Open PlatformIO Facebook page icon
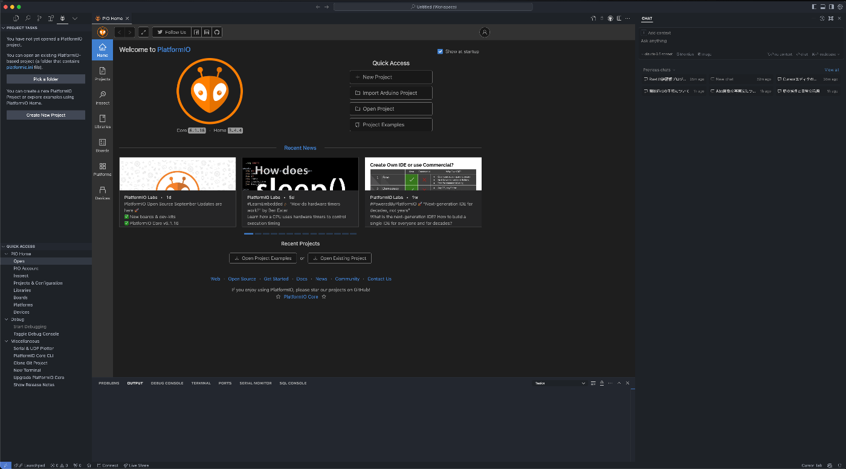The height and width of the screenshot is (469, 846). [196, 32]
